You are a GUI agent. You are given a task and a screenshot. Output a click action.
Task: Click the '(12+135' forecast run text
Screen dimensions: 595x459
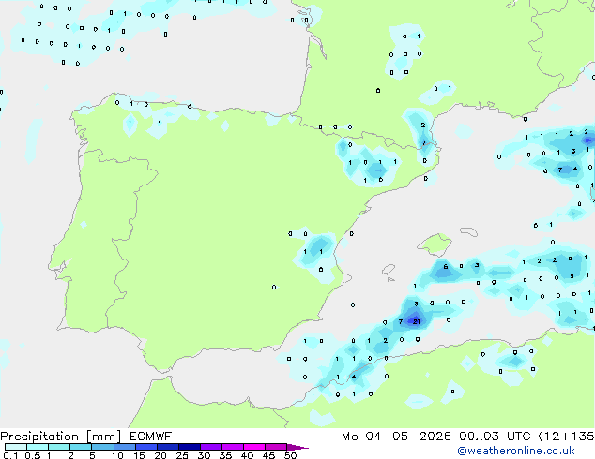pyautogui.click(x=566, y=437)
